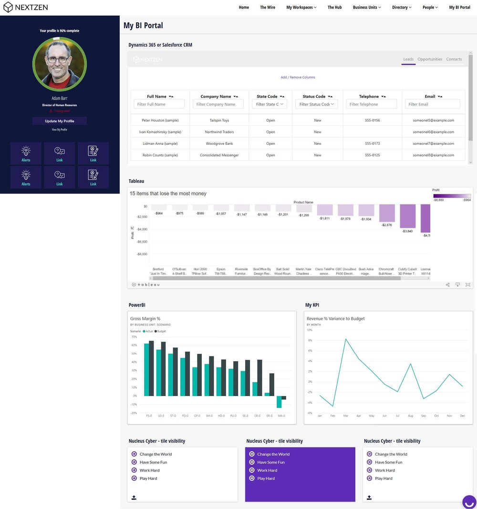Select the -$3,840 Cubify CubeX bar
This screenshot has height=509, width=477.
tap(407, 216)
